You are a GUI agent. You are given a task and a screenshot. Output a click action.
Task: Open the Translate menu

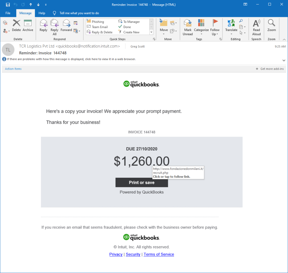[x=231, y=27]
